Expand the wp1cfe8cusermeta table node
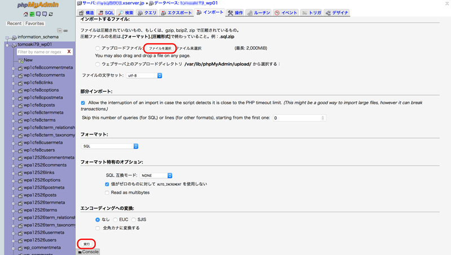Screen dimensions: 451x255 pyautogui.click(x=13, y=143)
